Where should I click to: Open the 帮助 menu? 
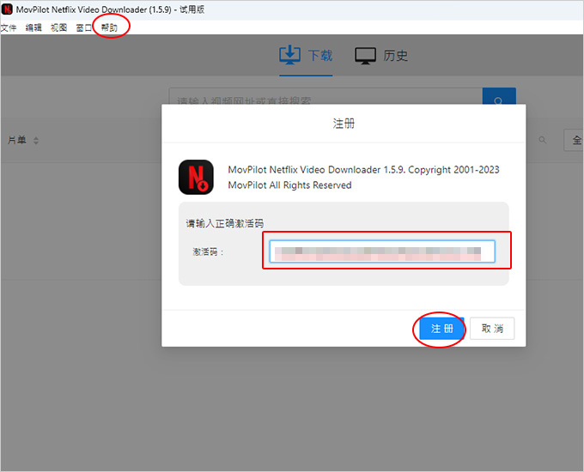[109, 27]
